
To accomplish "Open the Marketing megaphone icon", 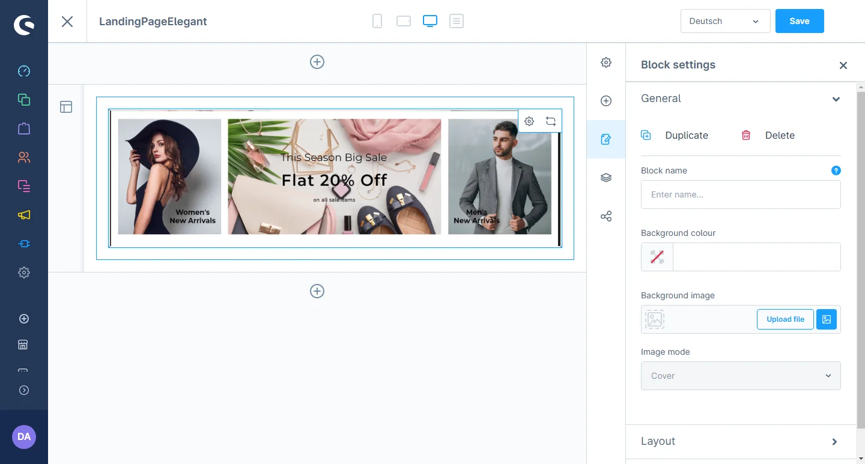I will [24, 215].
